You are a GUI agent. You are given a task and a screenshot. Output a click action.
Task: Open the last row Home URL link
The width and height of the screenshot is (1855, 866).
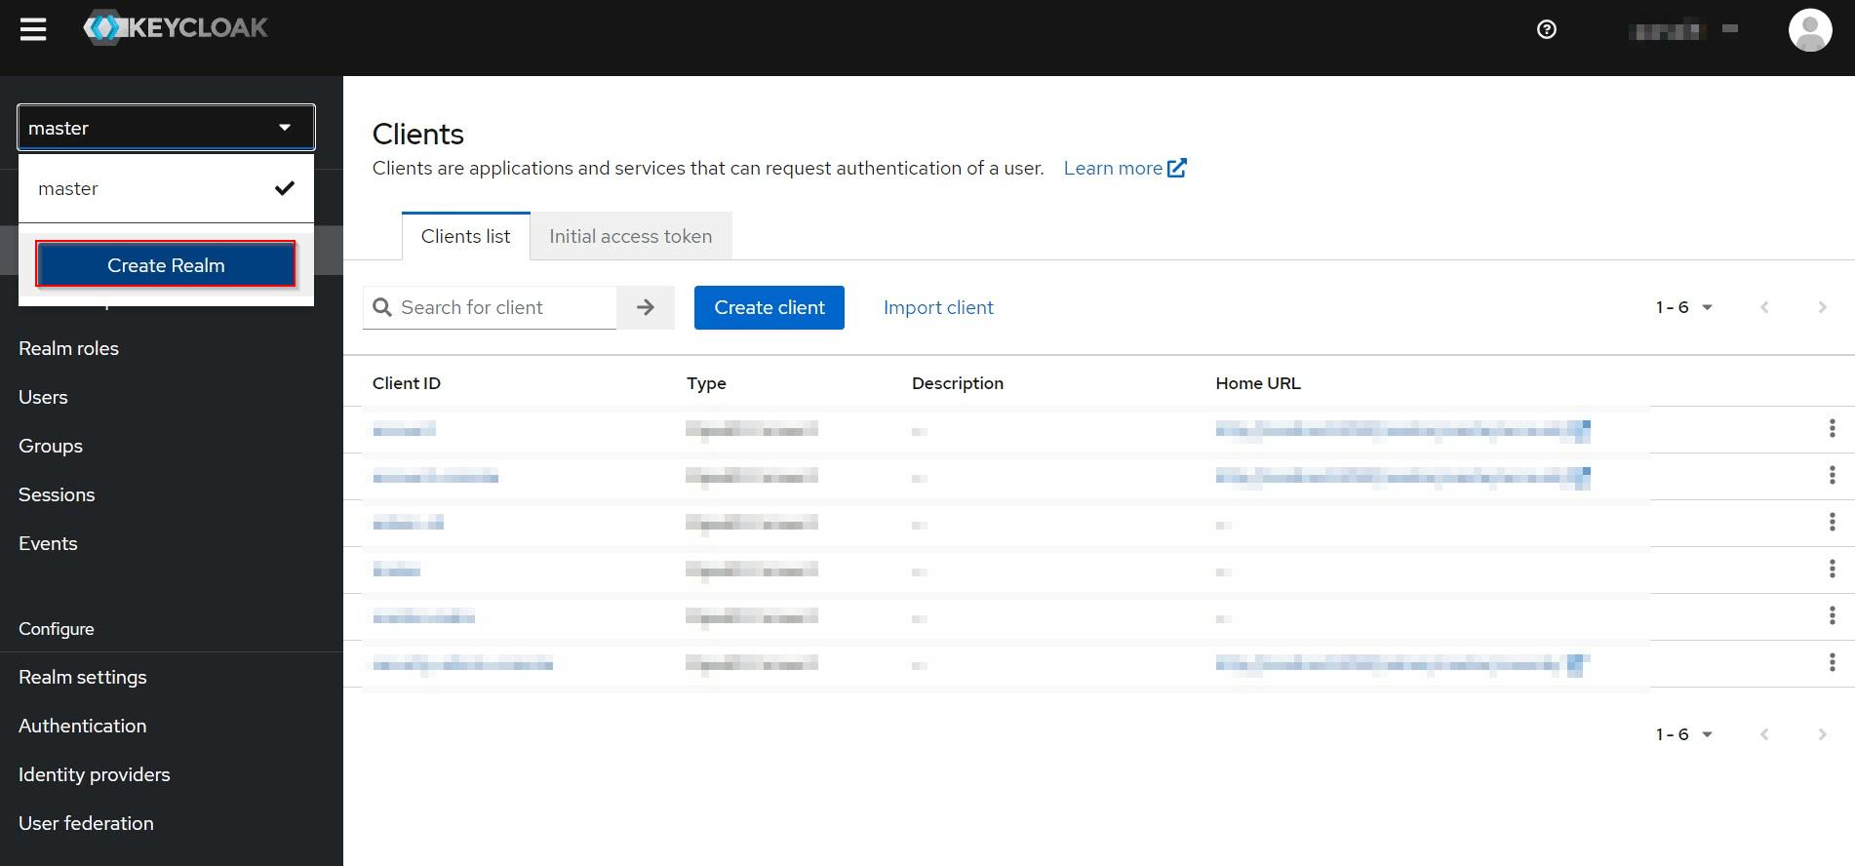[x=1402, y=665]
